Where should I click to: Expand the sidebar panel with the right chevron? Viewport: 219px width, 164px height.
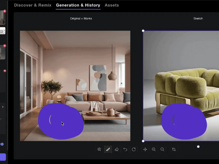pos(3,107)
